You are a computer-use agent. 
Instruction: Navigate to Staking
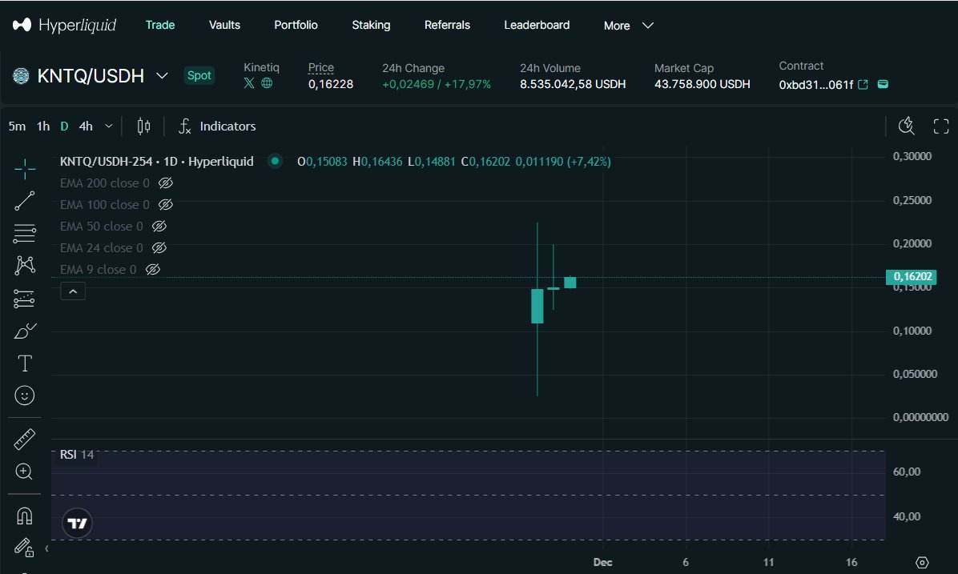tap(371, 25)
